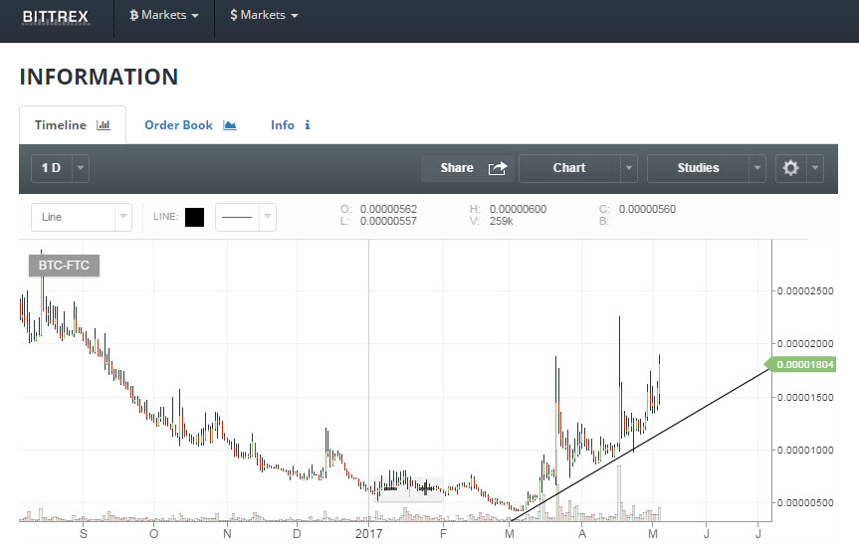Click the high value 0.00000600
This screenshot has height=552, width=859.
518,209
